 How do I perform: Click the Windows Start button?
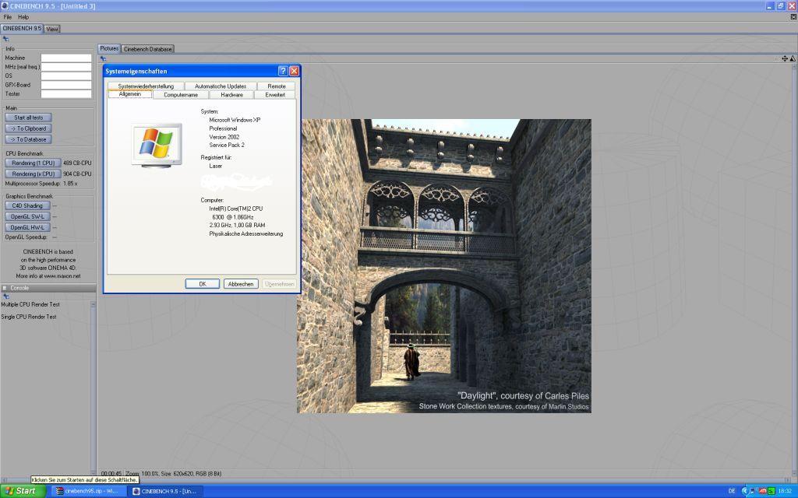coord(23,491)
